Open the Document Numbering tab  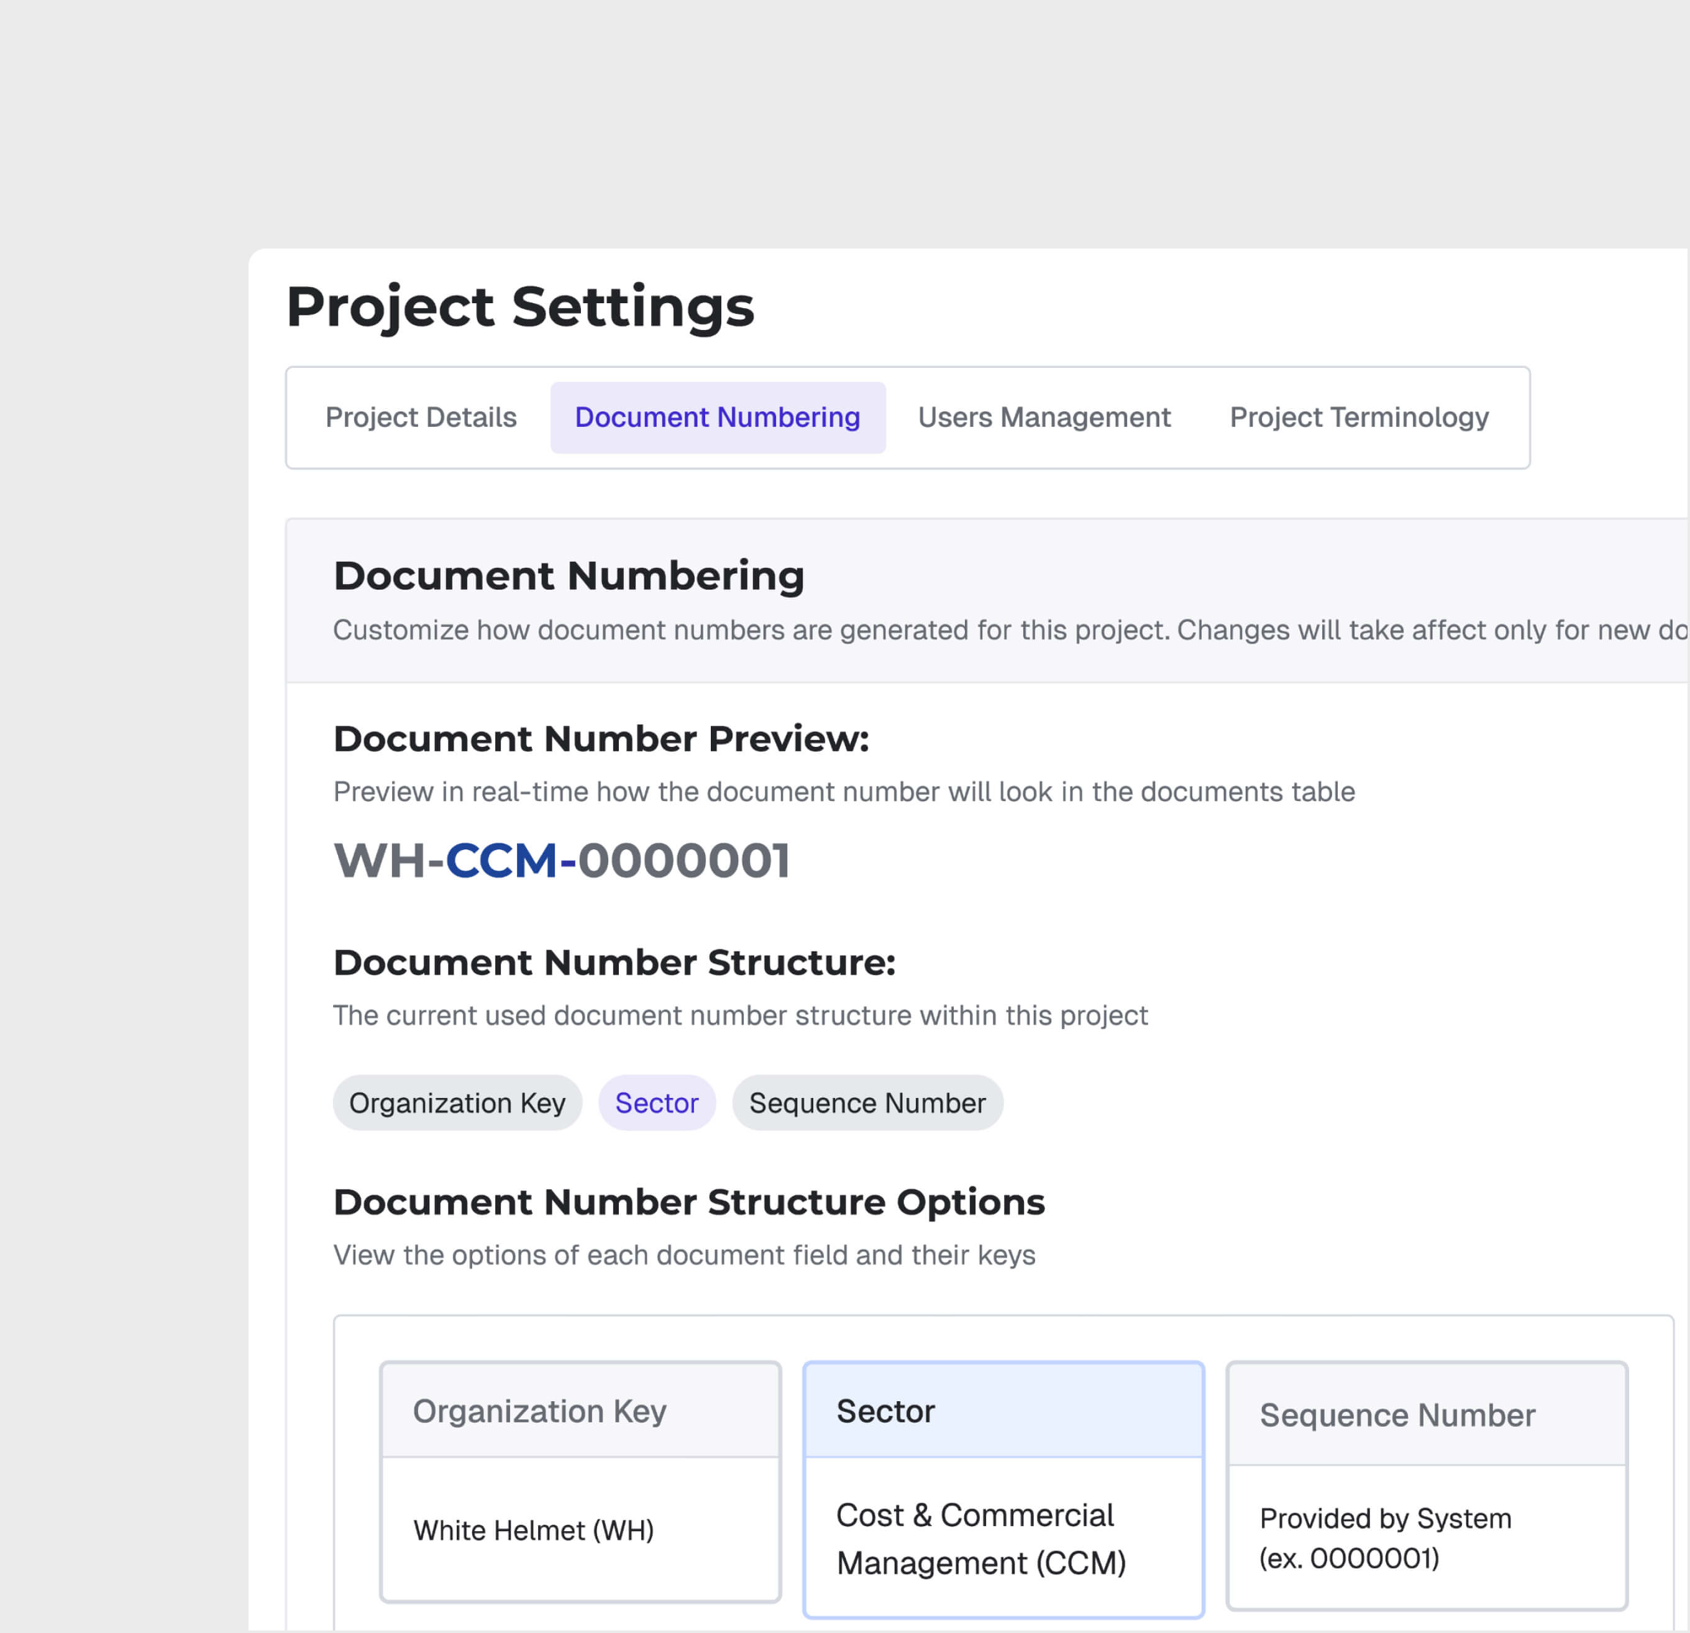point(716,418)
